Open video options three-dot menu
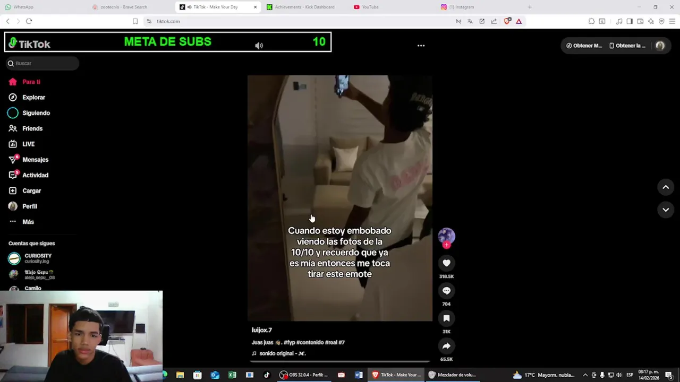The image size is (680, 382). 421,46
